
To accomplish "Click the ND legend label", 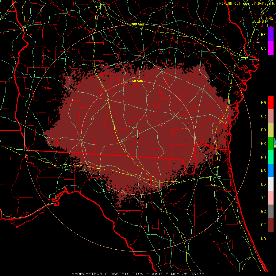I will tap(263, 239).
